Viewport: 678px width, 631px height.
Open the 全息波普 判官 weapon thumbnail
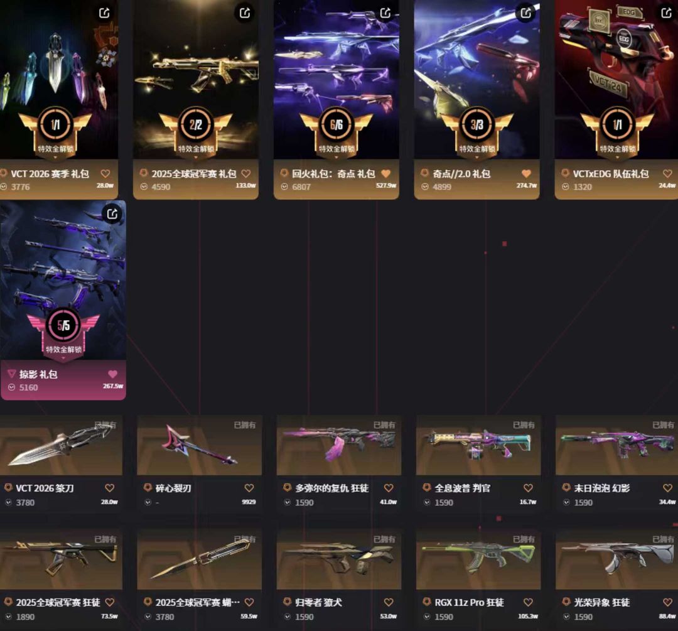[x=478, y=445]
